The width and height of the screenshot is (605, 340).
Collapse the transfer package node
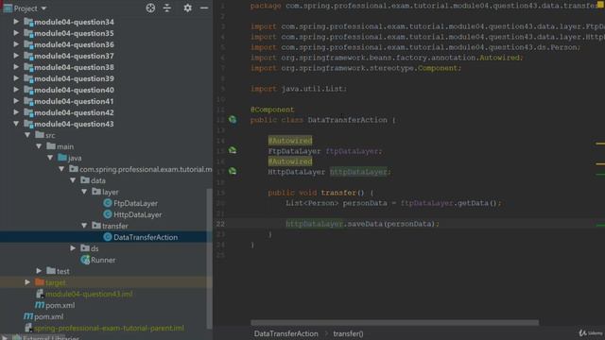(x=84, y=226)
